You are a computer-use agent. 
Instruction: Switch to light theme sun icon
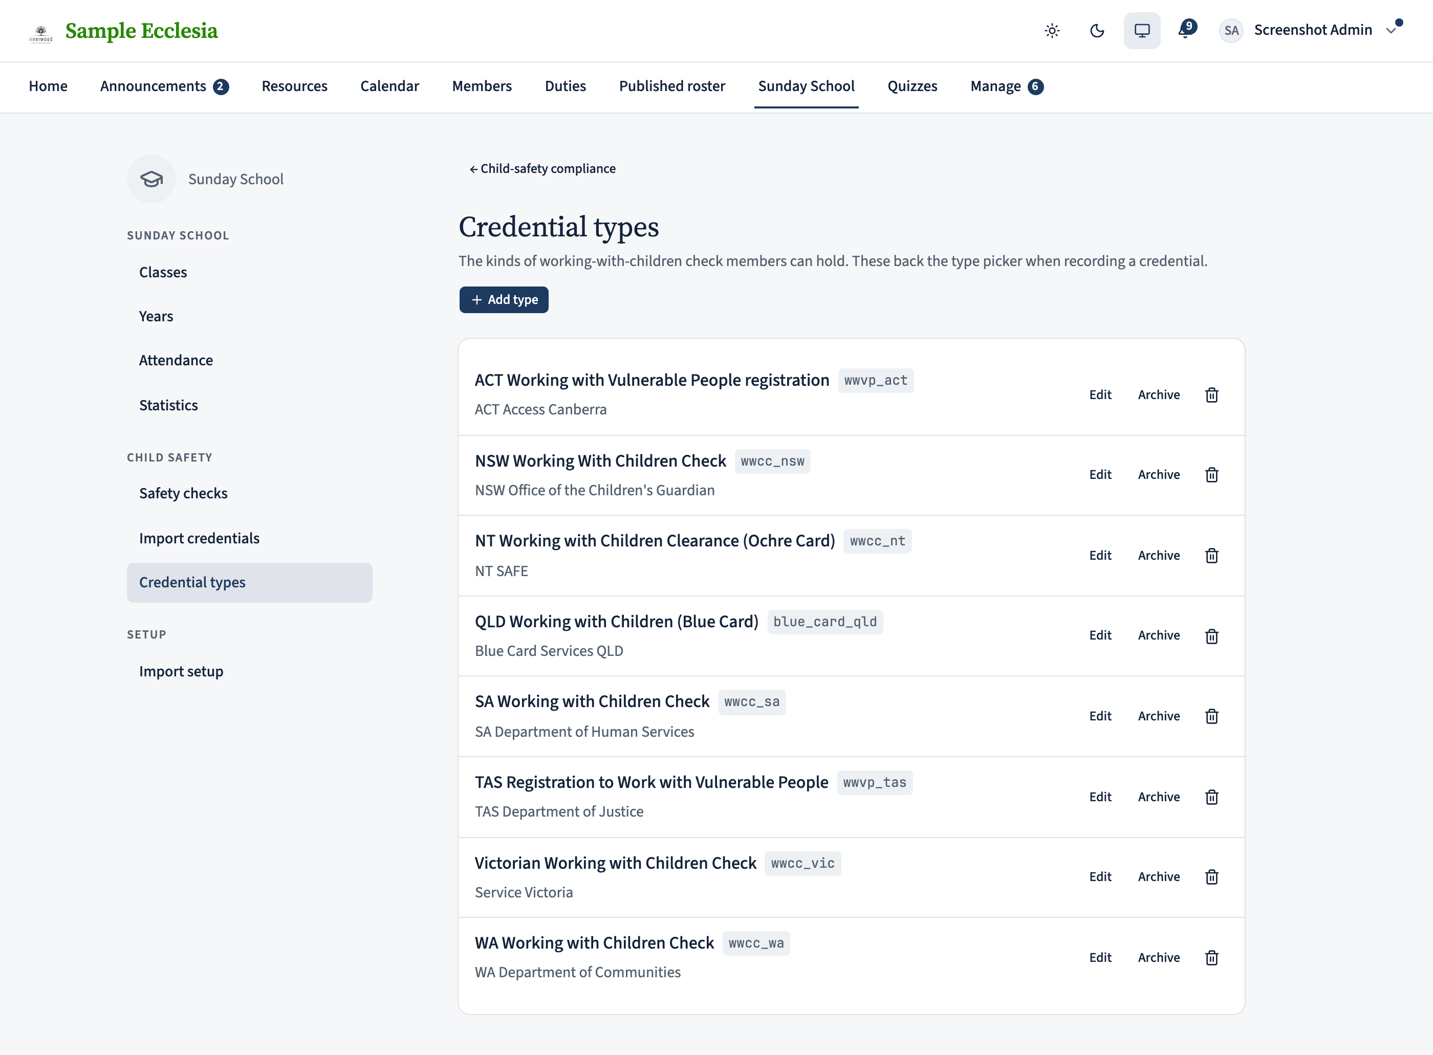[1052, 31]
